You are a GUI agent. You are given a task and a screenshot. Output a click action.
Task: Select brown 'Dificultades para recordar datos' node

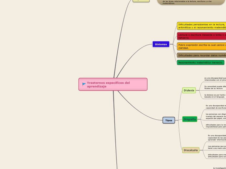(201, 56)
